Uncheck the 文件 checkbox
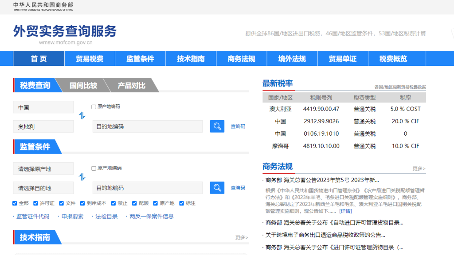The height and width of the screenshot is (255, 454). pyautogui.click(x=61, y=203)
